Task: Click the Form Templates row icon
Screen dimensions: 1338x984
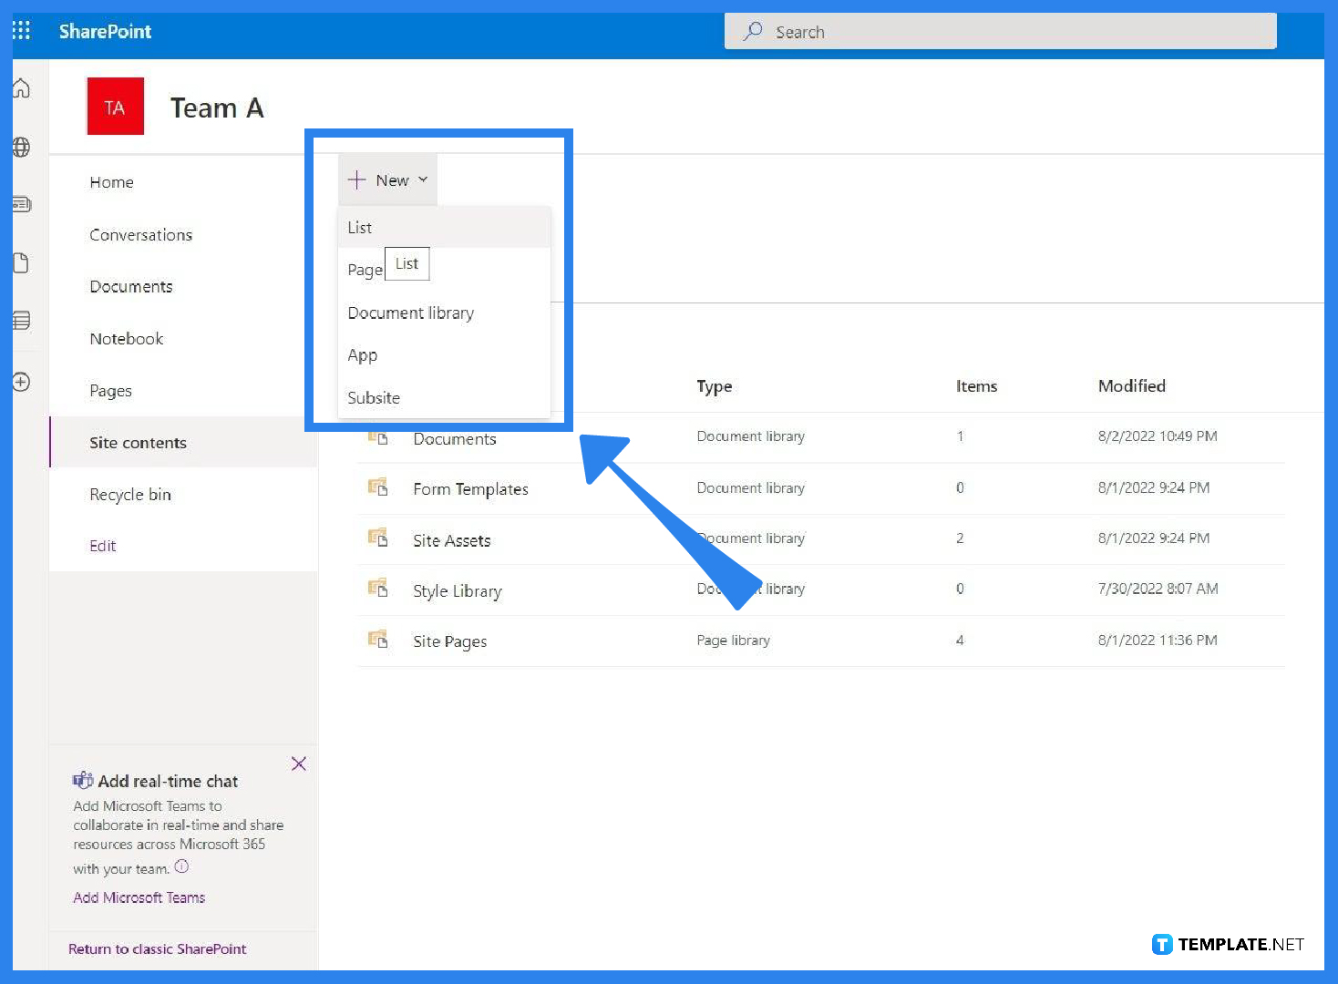Action: pyautogui.click(x=377, y=487)
